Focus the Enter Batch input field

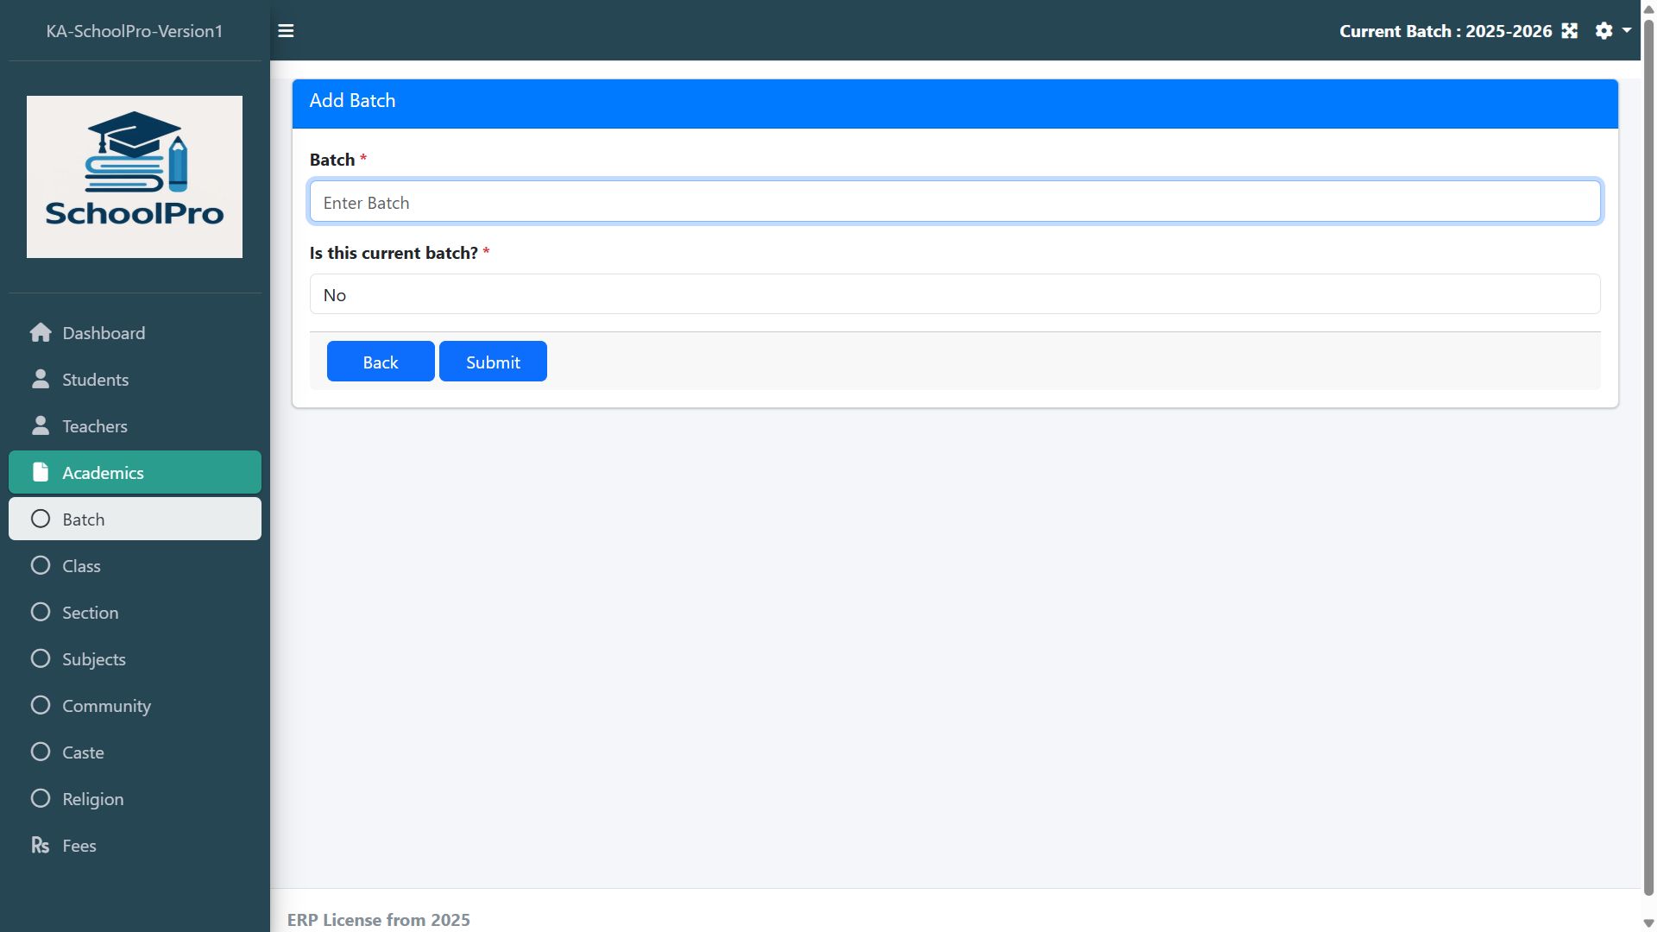pyautogui.click(x=955, y=202)
